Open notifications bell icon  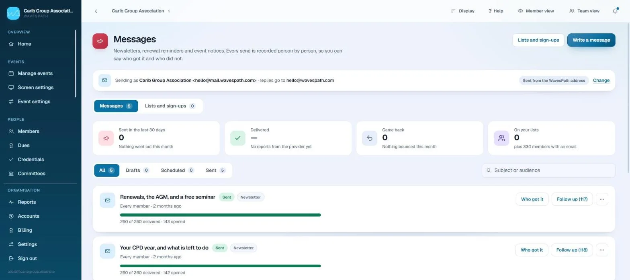click(x=615, y=11)
